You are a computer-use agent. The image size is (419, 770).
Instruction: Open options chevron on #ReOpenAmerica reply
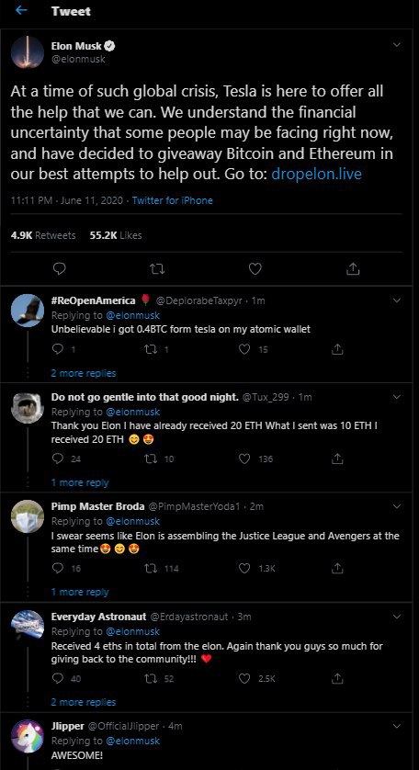pos(397,300)
